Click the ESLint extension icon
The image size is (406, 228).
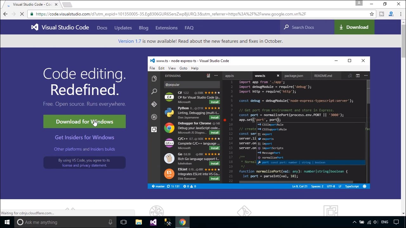click(169, 174)
